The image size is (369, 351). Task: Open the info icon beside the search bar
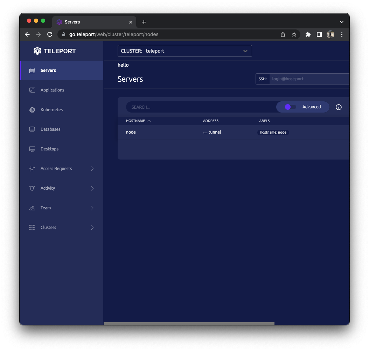pyautogui.click(x=339, y=107)
